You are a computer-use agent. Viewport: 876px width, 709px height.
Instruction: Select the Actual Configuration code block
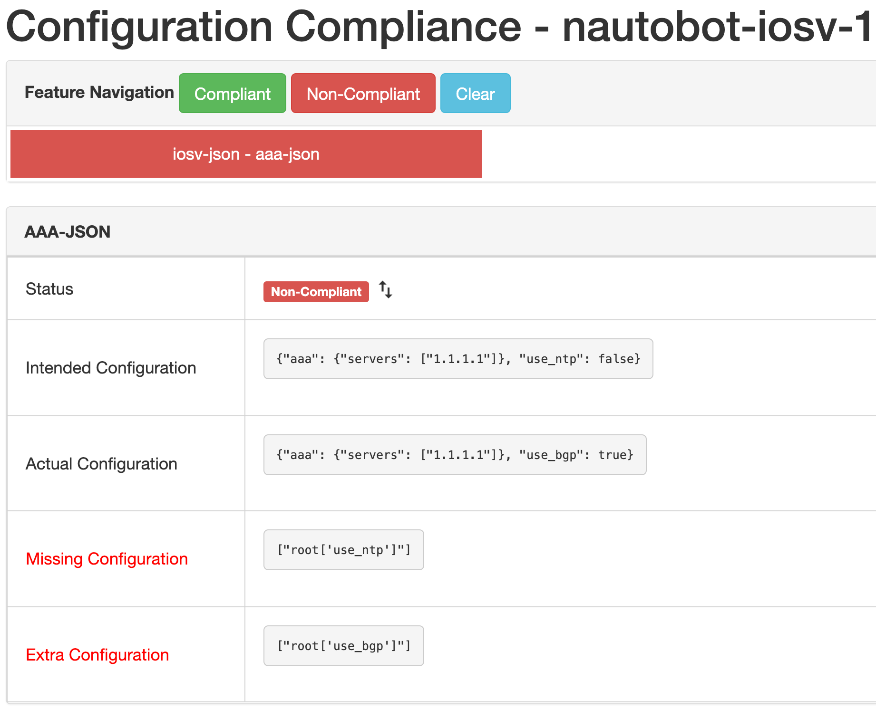454,455
